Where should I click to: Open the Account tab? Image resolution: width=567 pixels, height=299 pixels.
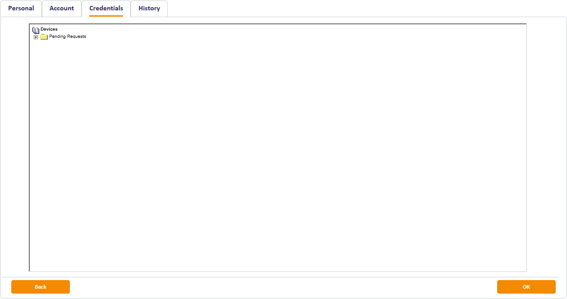tap(62, 9)
